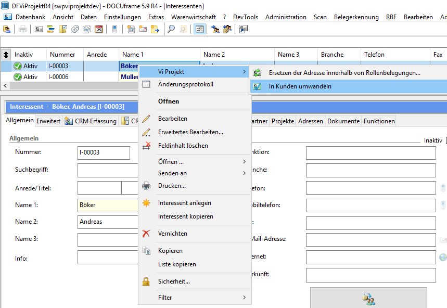The image size is (447, 308).
Task: Sort by the Nummer column header
Action: [65, 55]
